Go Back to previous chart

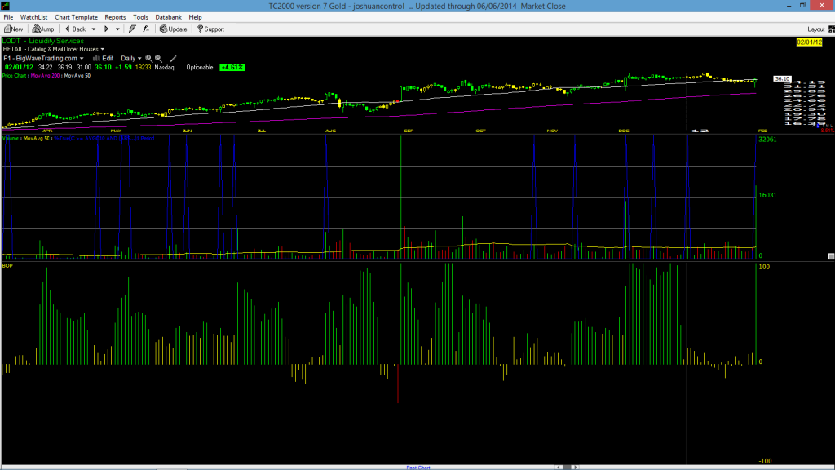75,29
